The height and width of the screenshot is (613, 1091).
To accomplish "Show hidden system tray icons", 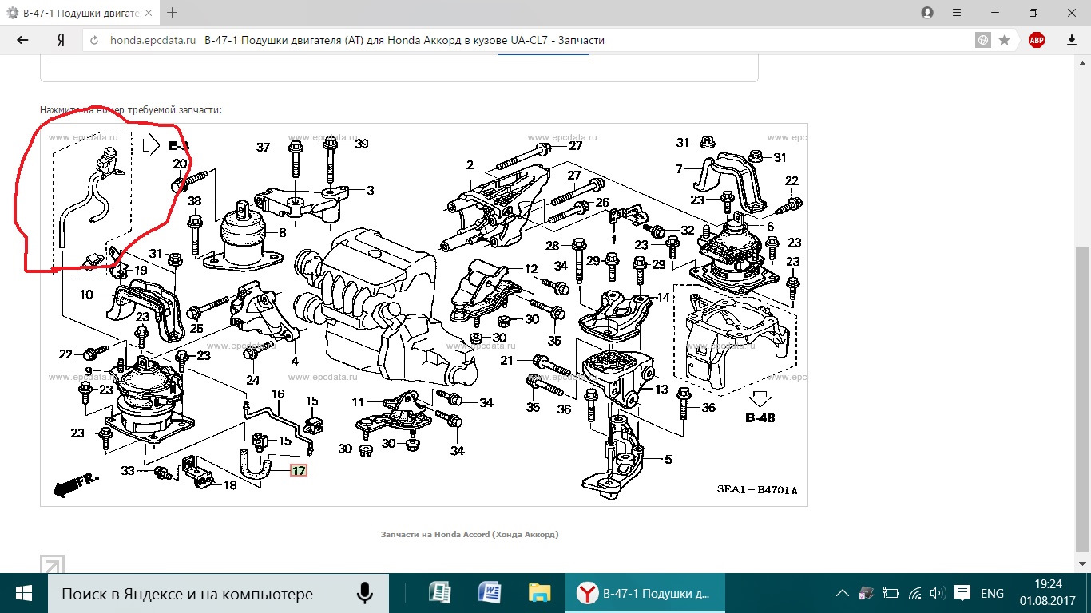I will tap(842, 594).
